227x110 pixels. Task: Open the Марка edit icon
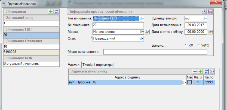point(147,32)
